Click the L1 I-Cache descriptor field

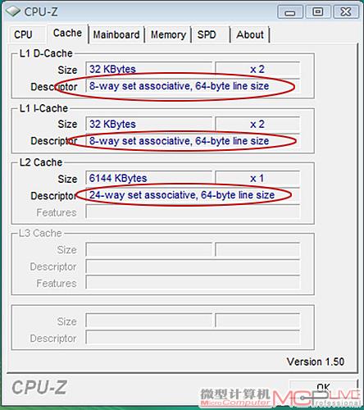pos(193,141)
